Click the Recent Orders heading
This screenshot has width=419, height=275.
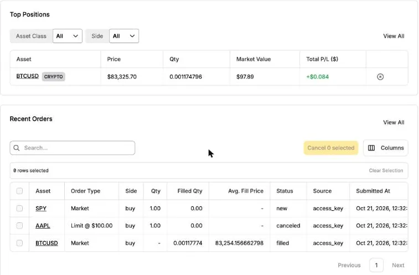point(31,118)
